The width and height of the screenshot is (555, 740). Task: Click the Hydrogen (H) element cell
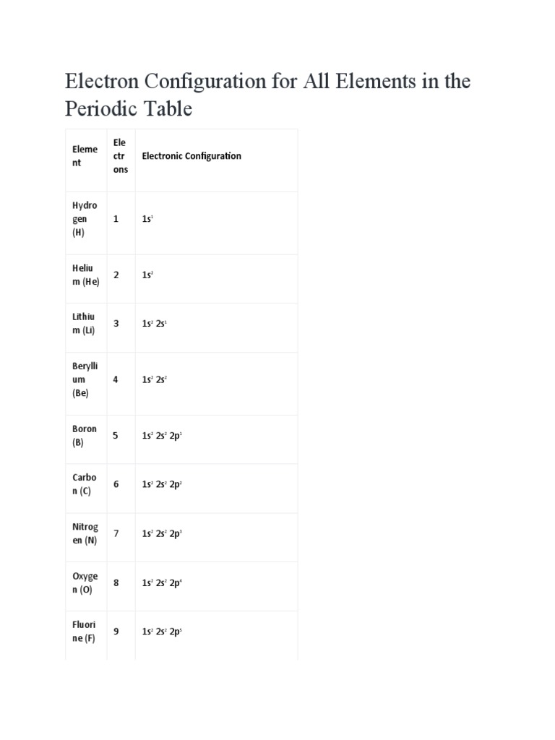[x=85, y=219]
